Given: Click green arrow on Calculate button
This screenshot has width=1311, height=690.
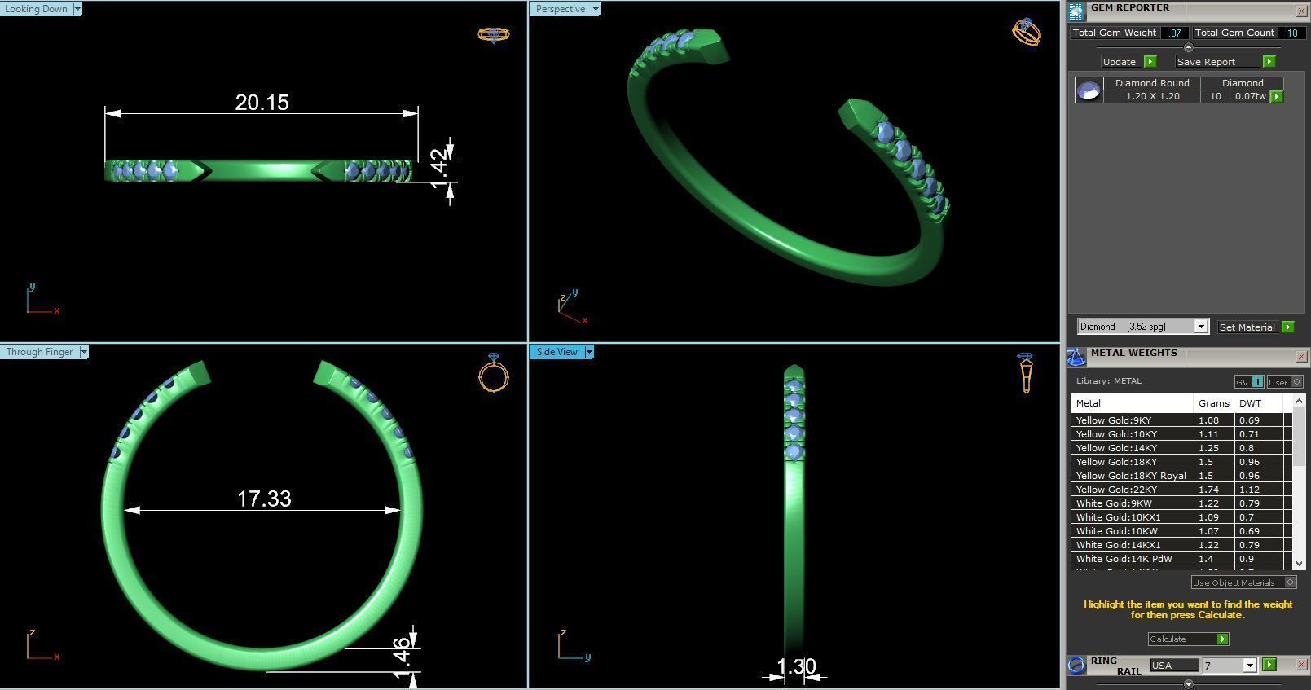Looking at the screenshot, I should click(x=1222, y=639).
